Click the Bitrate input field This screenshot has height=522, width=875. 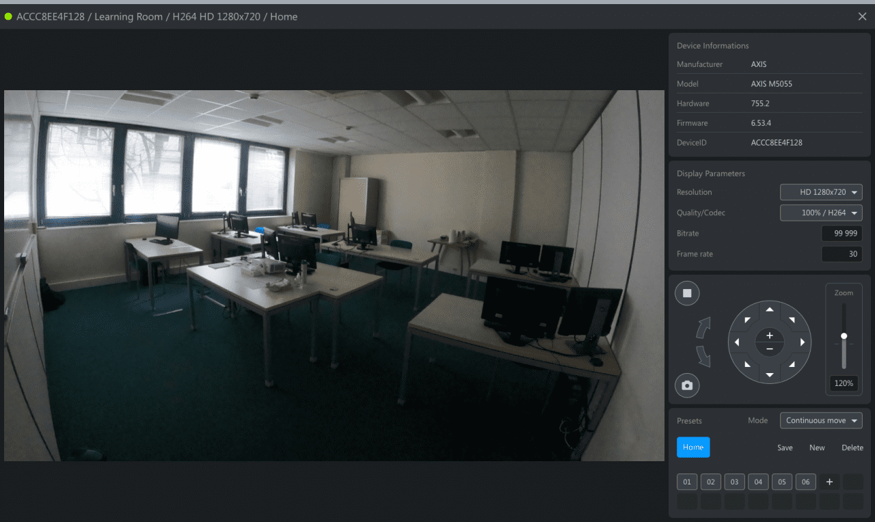point(842,234)
